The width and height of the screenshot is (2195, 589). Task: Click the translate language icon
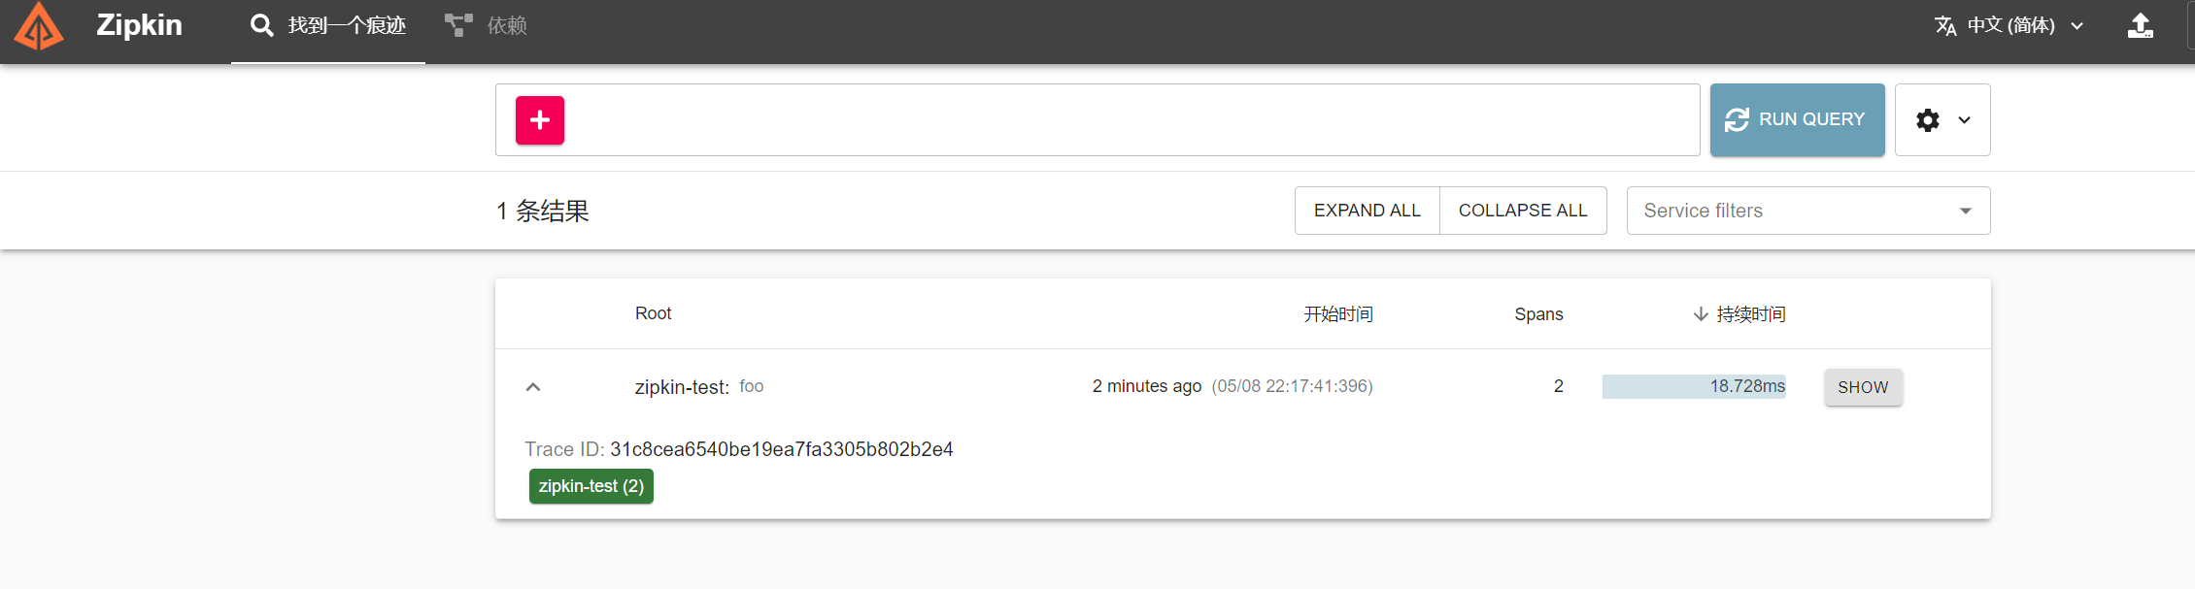[1945, 25]
